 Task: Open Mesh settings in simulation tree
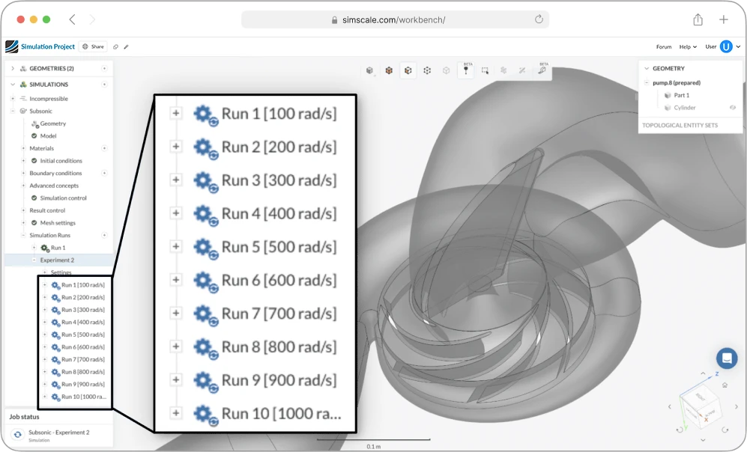(57, 223)
